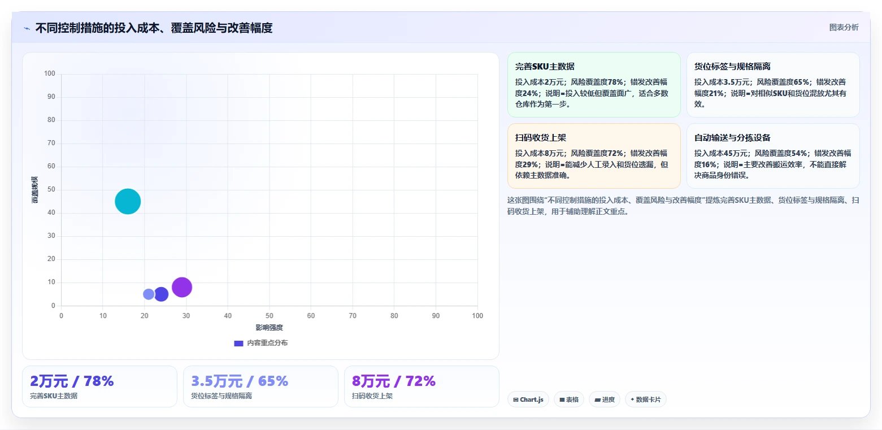Click the 表格 tag chip
882x430 pixels.
(569, 399)
